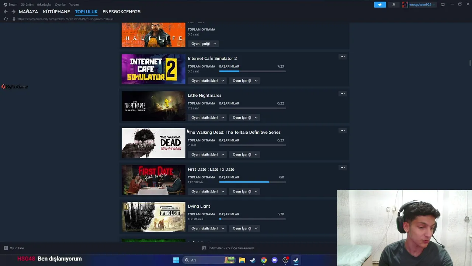
Task: Click The Walking Dead game thumbnail
Action: coord(153,143)
